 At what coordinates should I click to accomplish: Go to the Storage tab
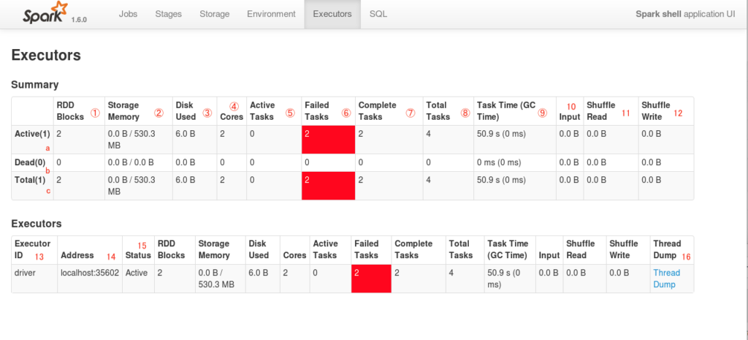point(214,14)
